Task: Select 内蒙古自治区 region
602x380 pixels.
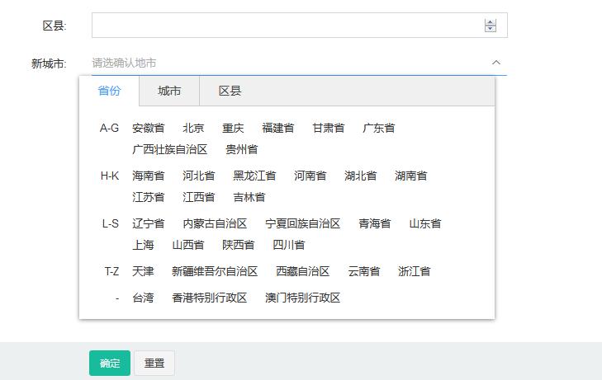Action: pyautogui.click(x=215, y=223)
